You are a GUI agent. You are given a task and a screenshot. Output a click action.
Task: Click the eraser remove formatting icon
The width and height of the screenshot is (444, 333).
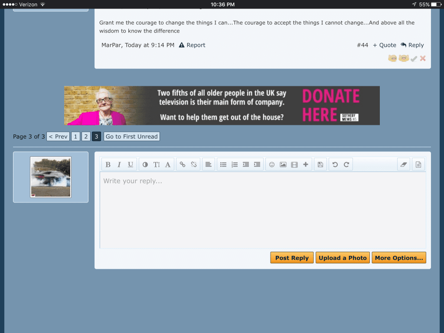404,165
